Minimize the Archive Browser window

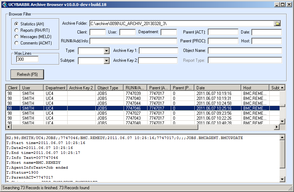(277, 5)
